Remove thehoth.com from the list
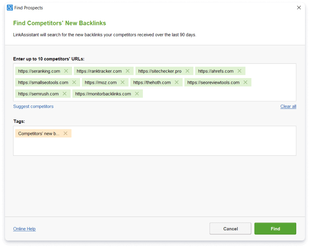The height and width of the screenshot is (248, 310). [x=177, y=82]
